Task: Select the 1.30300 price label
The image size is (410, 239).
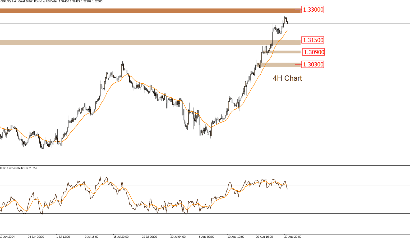Action: click(x=312, y=64)
